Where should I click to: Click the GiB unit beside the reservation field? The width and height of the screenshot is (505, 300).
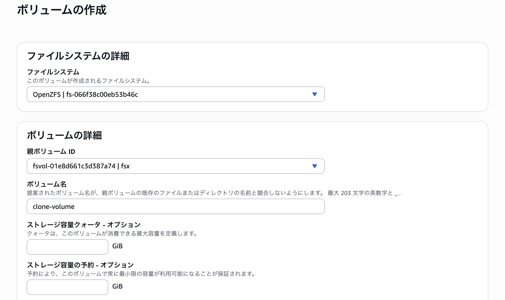pyautogui.click(x=117, y=286)
